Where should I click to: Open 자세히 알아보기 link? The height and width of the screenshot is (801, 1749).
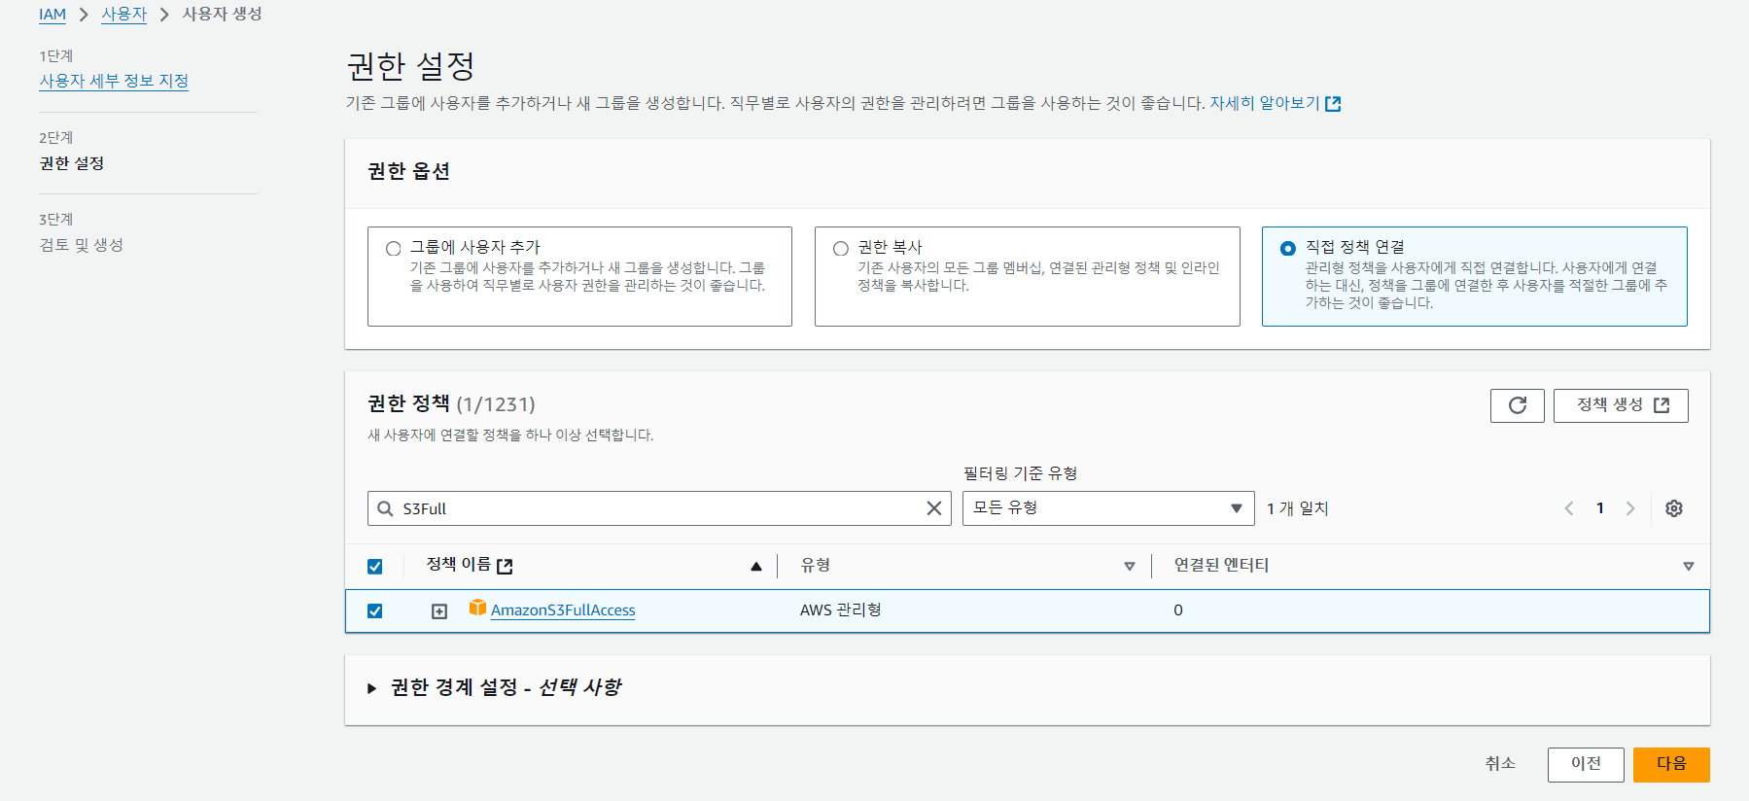pos(1264,103)
